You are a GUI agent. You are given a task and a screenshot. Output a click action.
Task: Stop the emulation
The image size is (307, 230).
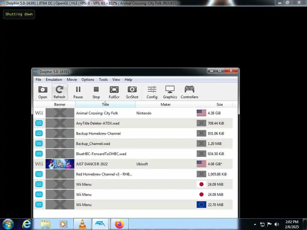[x=96, y=92]
